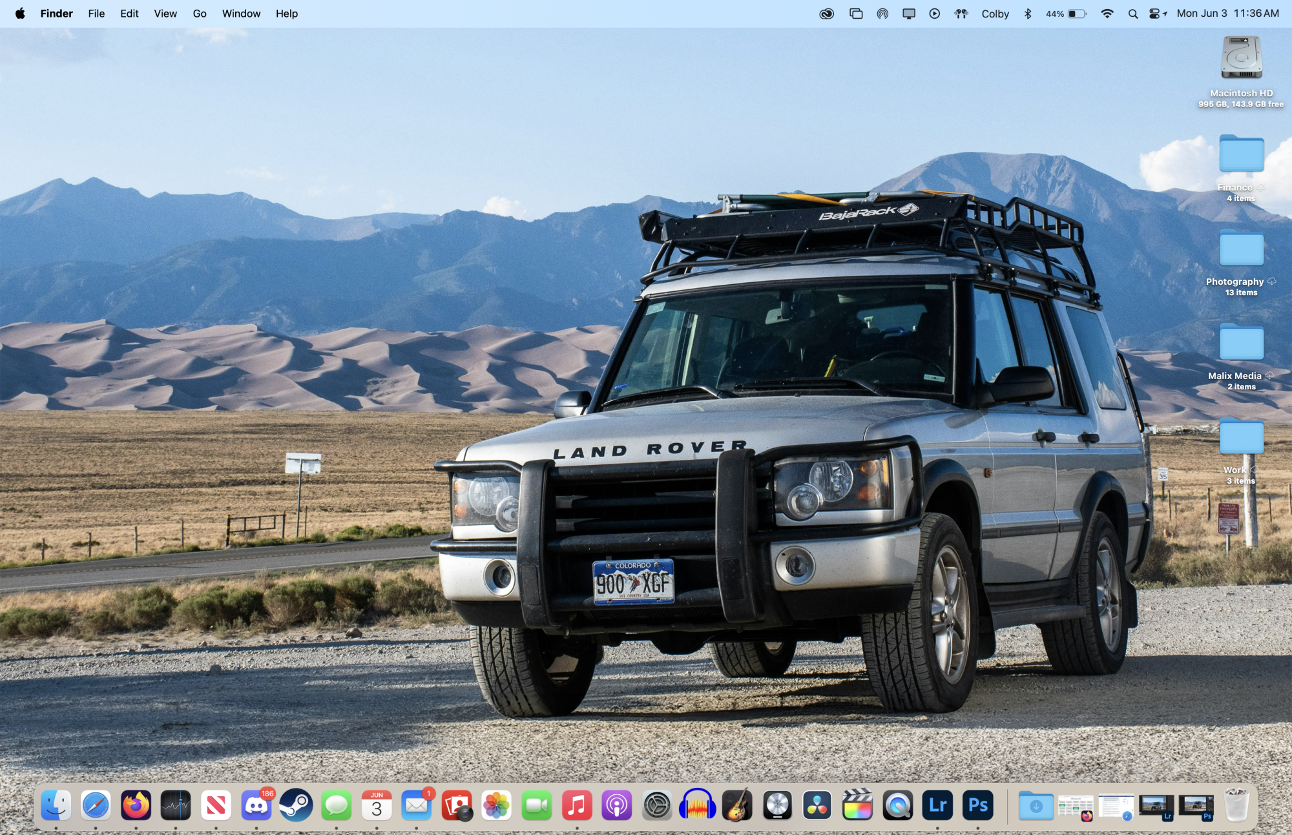1292x835 pixels.
Task: Open the Now Playing menu bar control
Action: 935,14
